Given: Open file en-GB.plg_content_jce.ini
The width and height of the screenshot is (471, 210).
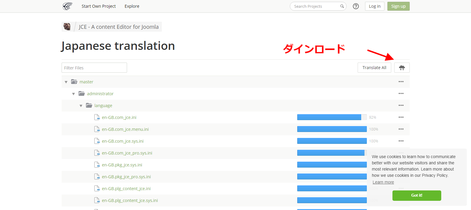Looking at the screenshot, I should click(126, 189).
